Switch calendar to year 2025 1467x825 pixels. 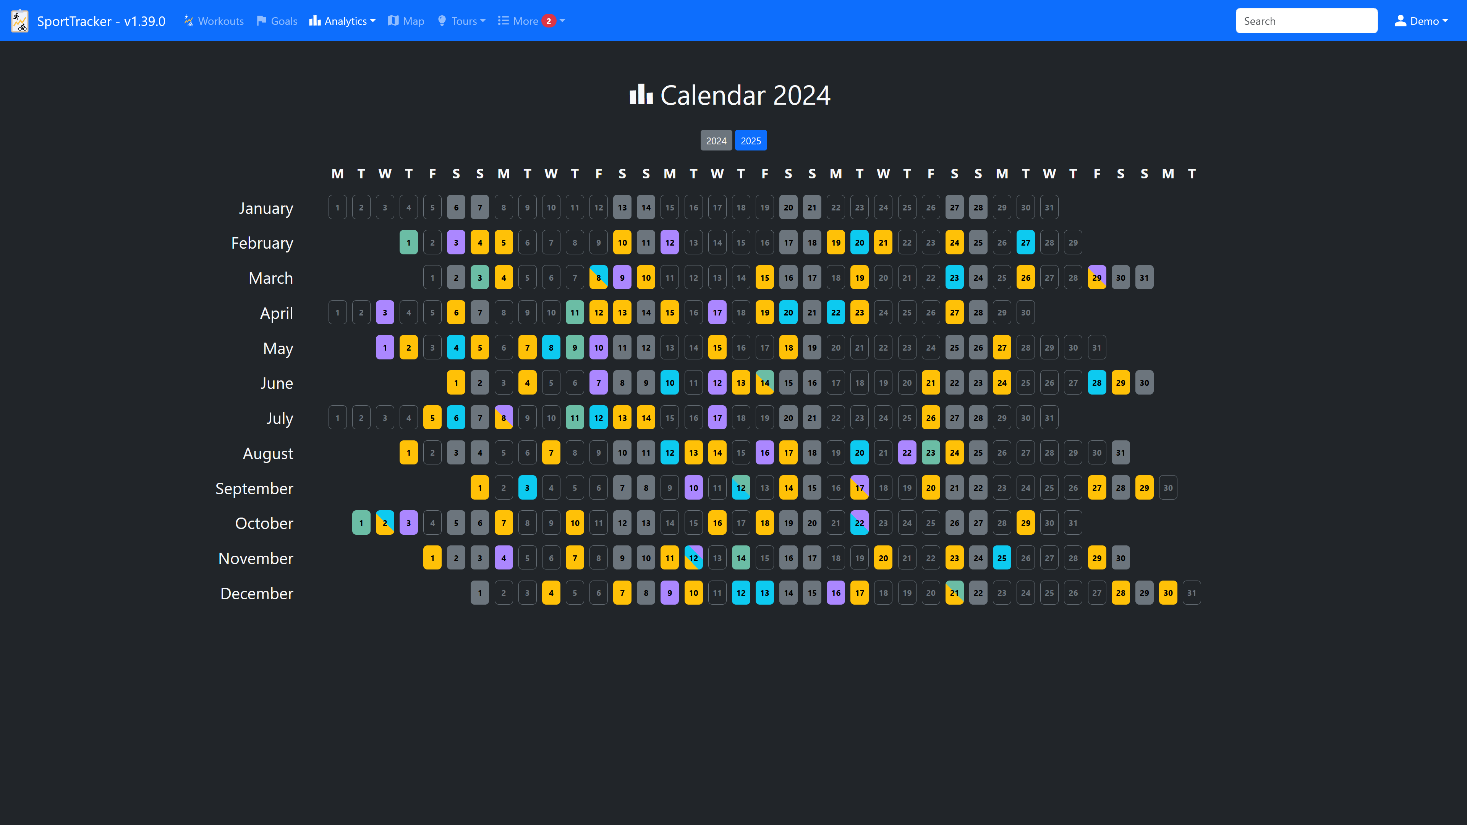[751, 141]
